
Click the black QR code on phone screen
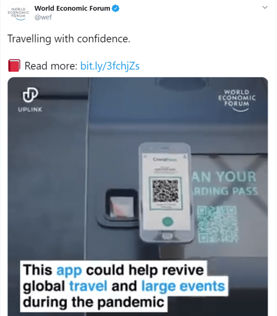(165, 191)
